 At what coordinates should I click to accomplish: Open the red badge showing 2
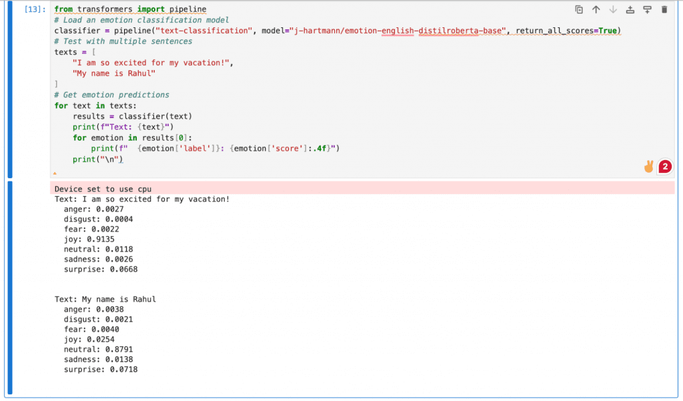tap(664, 167)
